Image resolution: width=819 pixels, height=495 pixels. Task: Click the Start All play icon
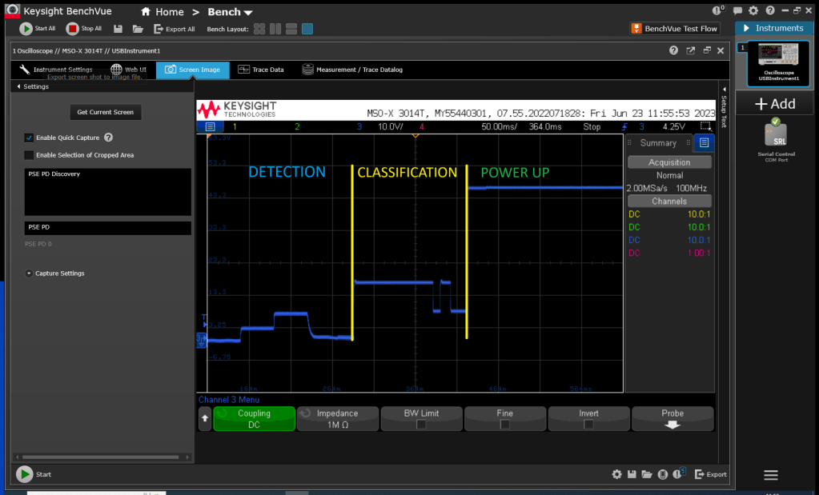(26, 29)
